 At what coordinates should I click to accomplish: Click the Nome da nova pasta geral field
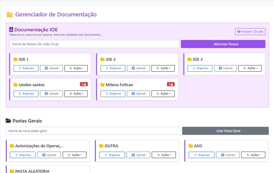[x=93, y=131]
